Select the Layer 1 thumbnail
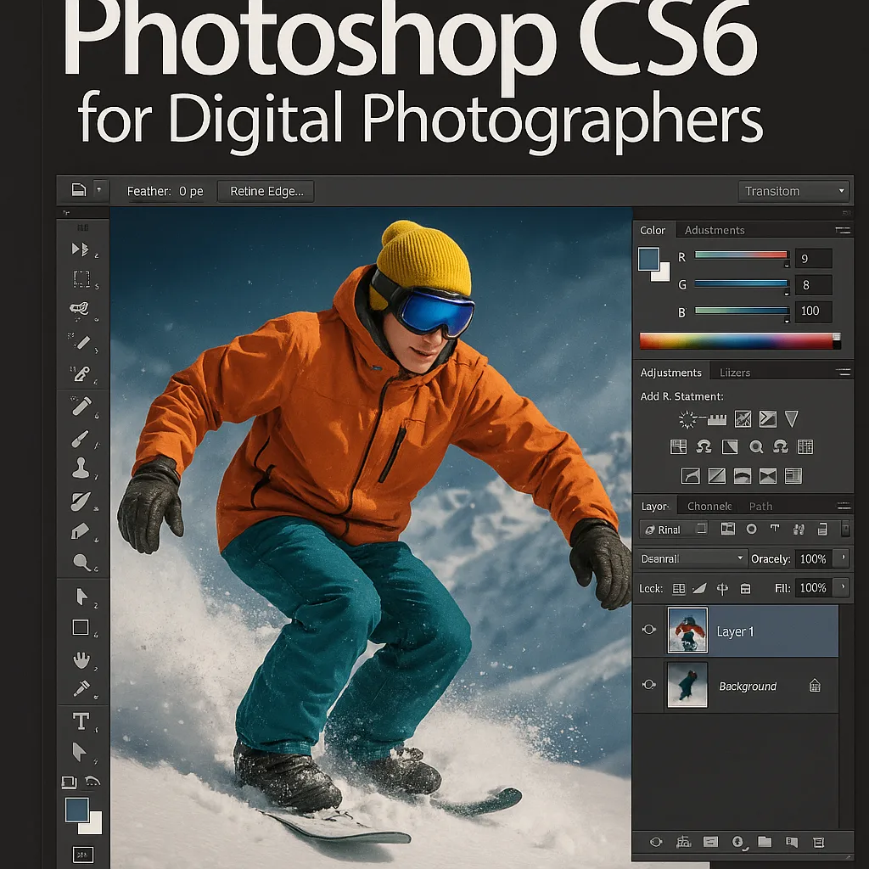 tap(687, 631)
